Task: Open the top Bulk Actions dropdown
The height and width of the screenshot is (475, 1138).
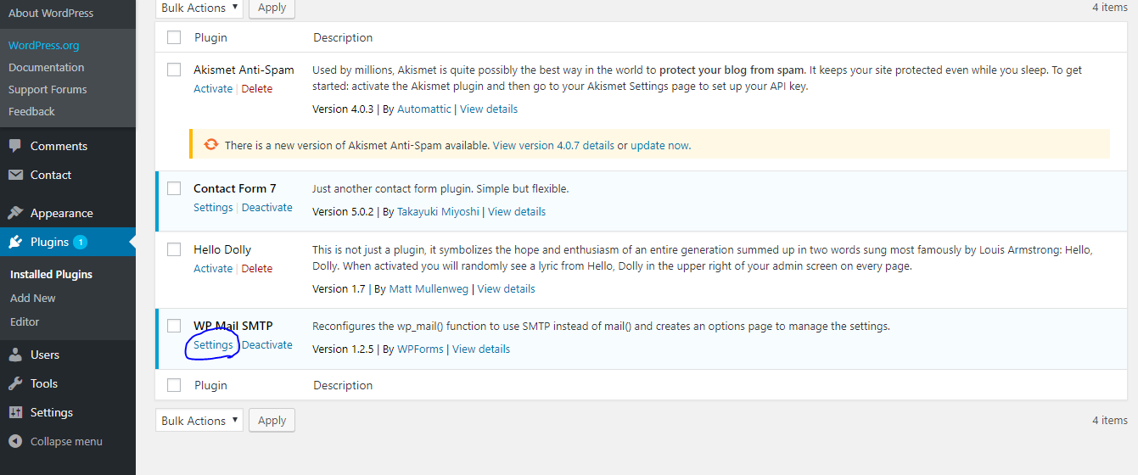Action: tap(199, 8)
